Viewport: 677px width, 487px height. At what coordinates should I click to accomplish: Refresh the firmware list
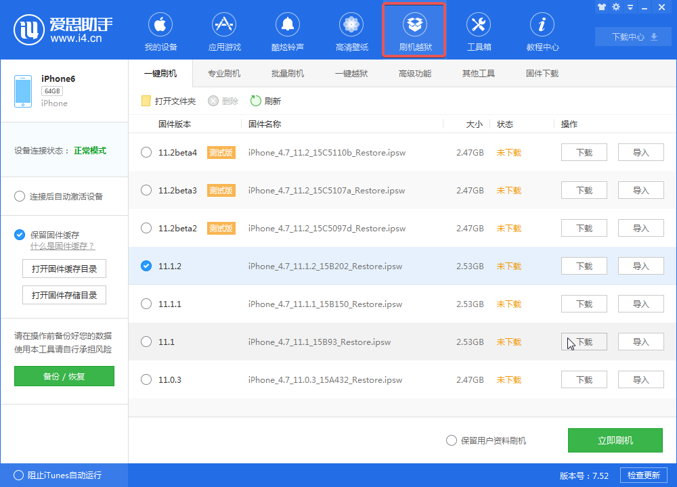pos(263,100)
